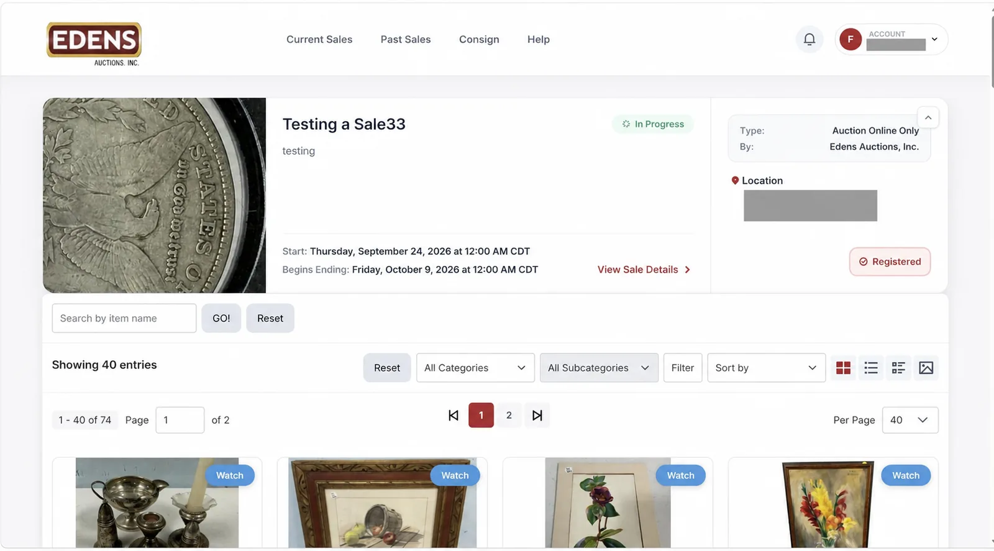Switch to detailed list view
Image resolution: width=994 pixels, height=551 pixels.
pos(898,368)
